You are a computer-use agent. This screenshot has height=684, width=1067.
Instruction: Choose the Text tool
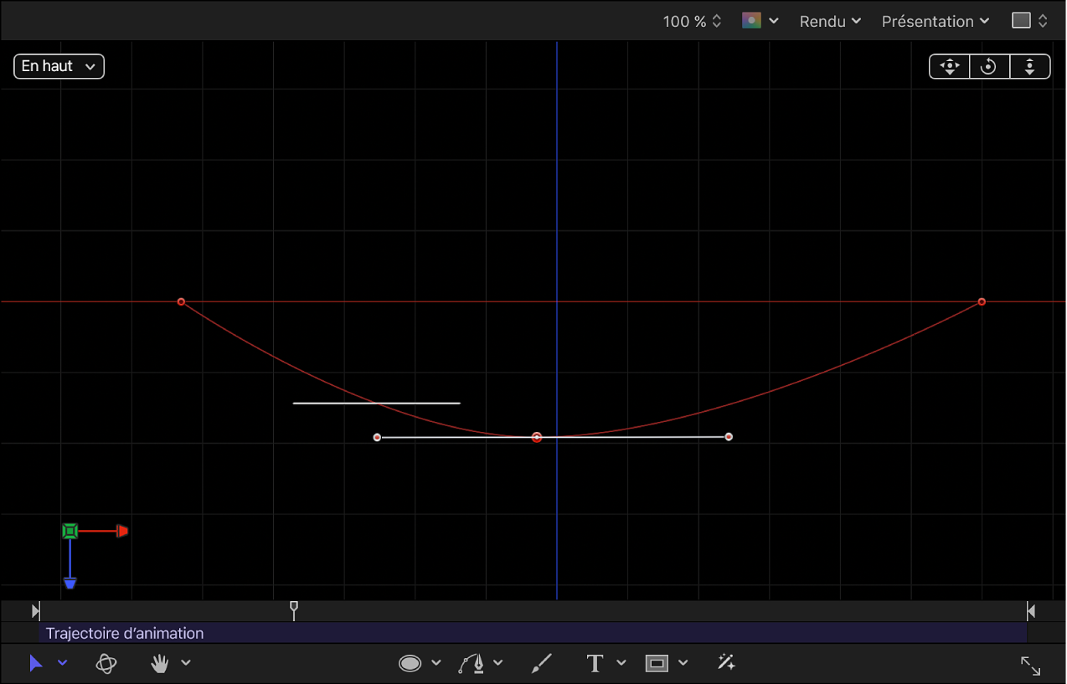tap(594, 662)
